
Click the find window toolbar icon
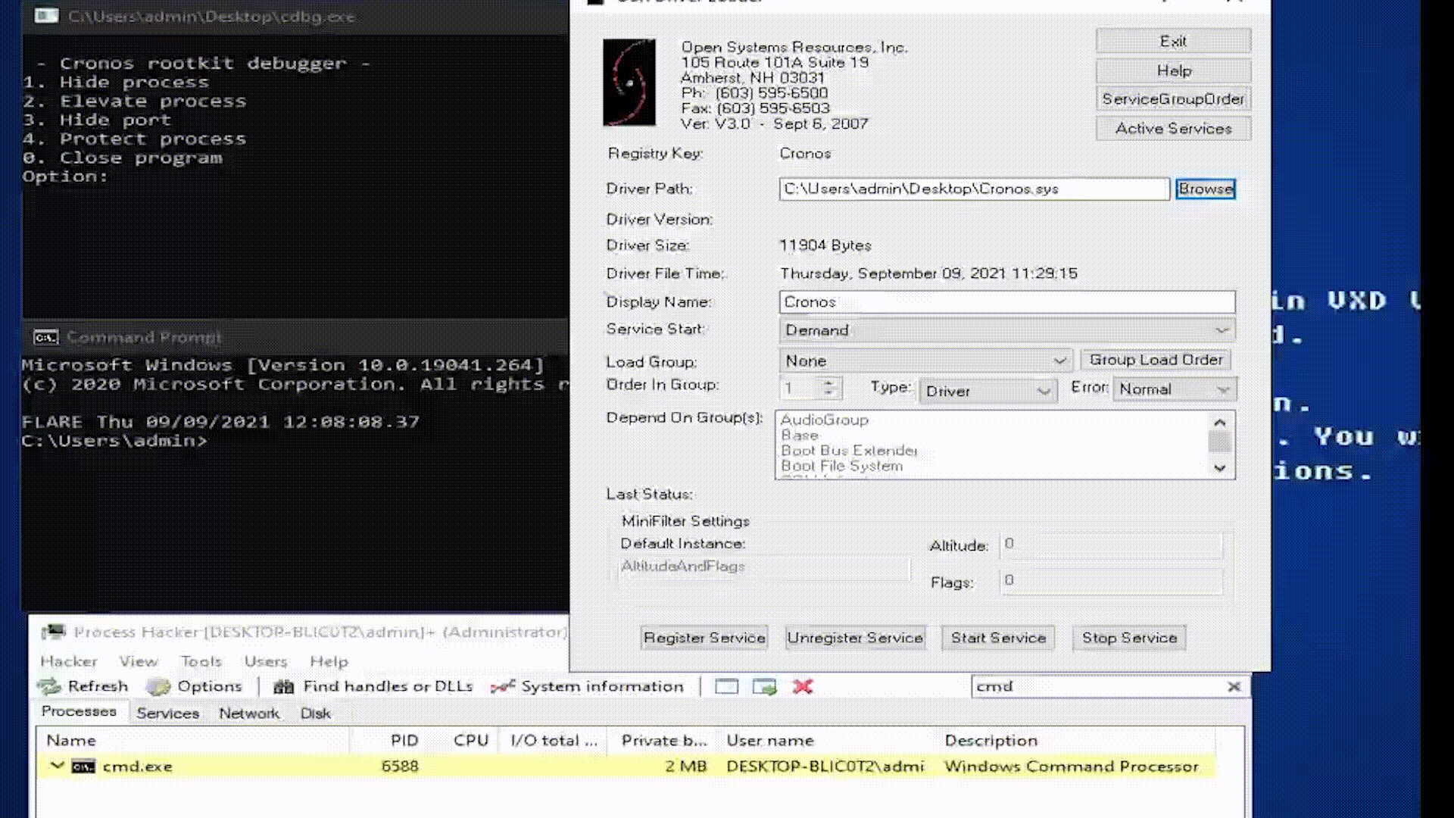[726, 687]
